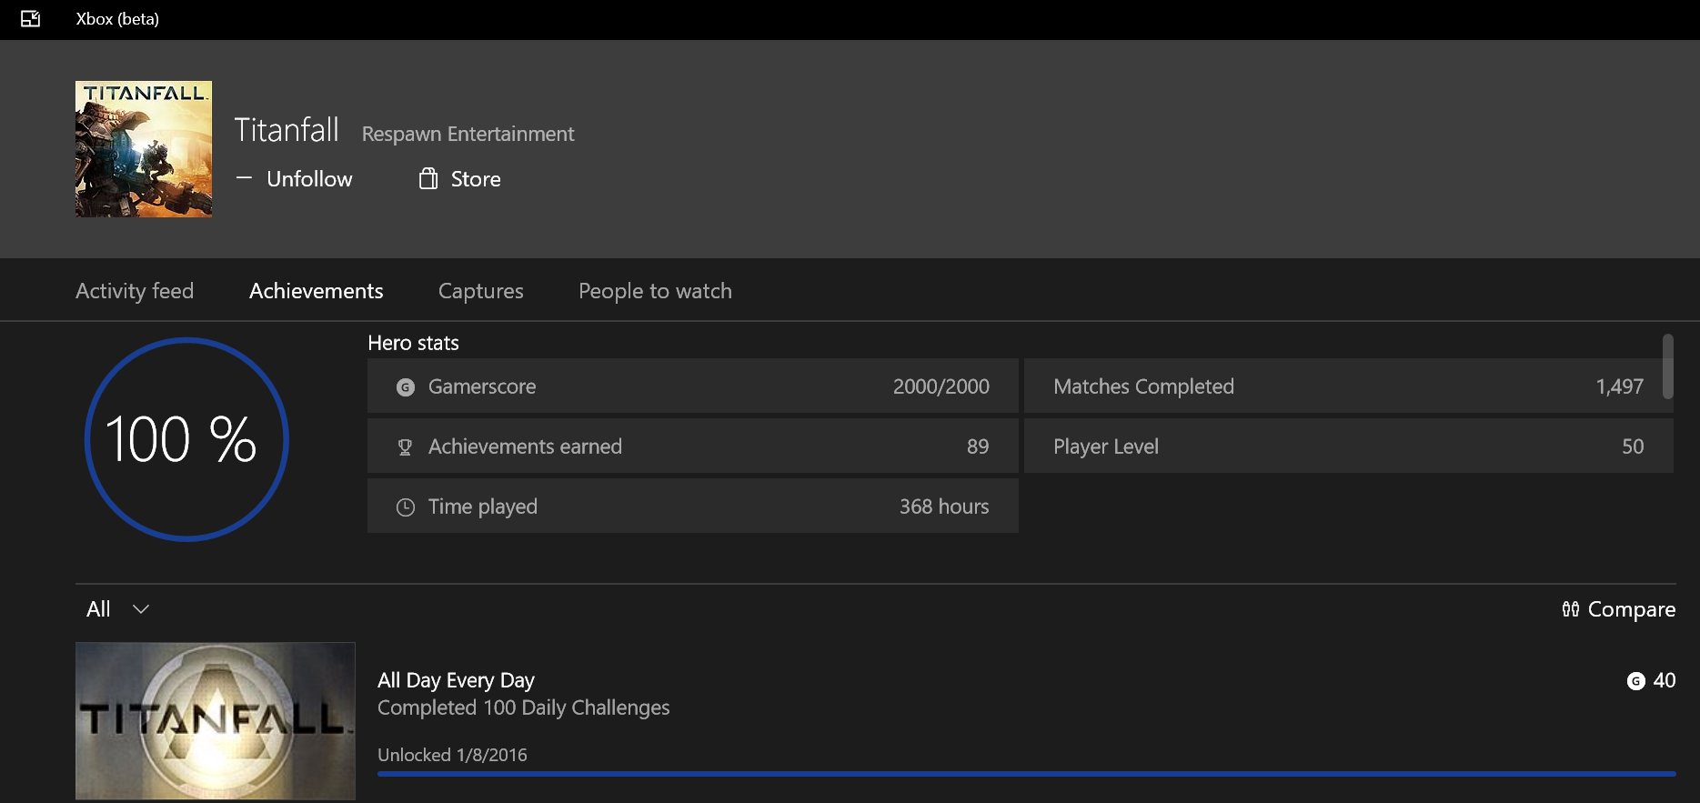This screenshot has height=803, width=1700.
Task: Open the All Day Every Day achievement image
Action: click(x=216, y=721)
